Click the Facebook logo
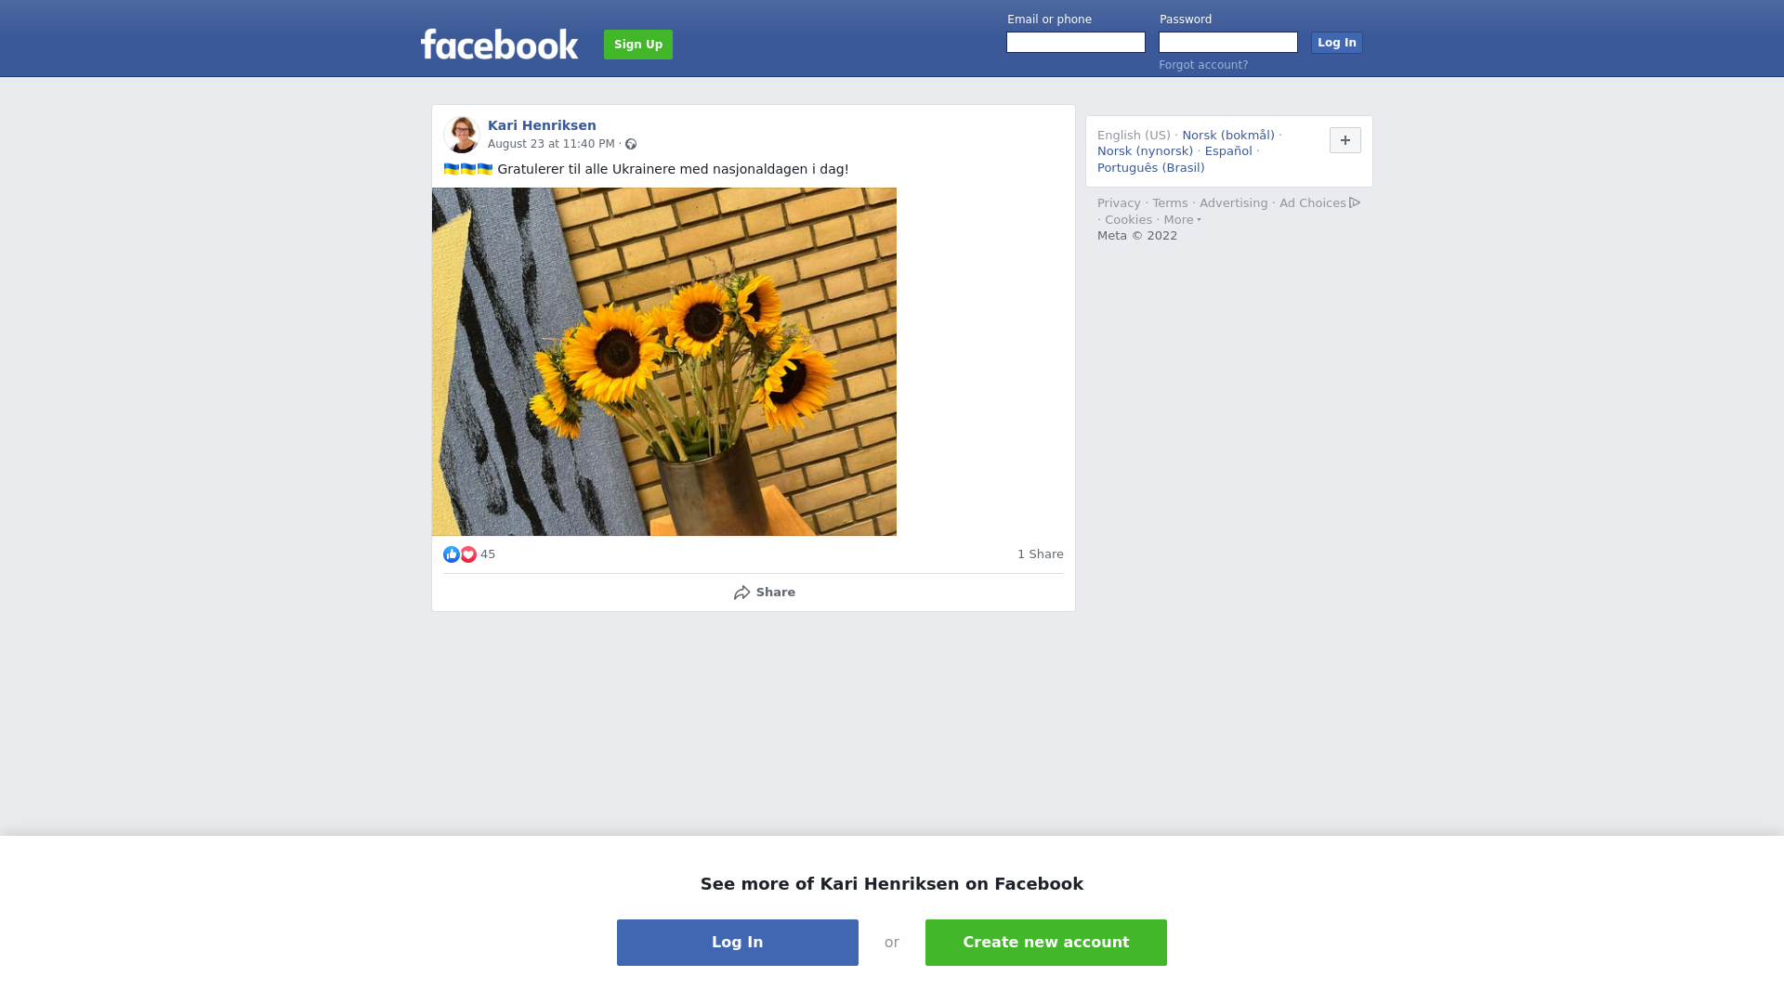 [x=499, y=44]
